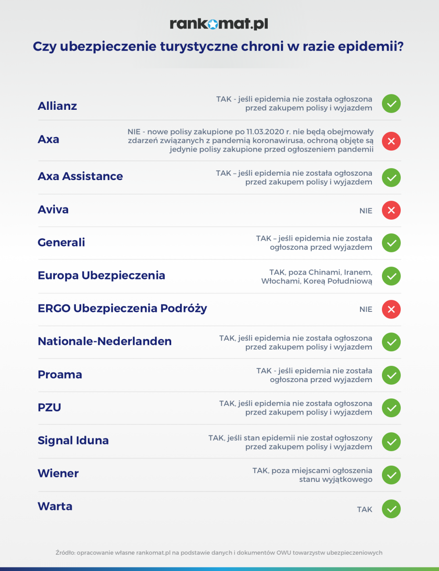The width and height of the screenshot is (439, 571).
Task: Click the rankomat.pl logo at top
Action: [x=219, y=23]
